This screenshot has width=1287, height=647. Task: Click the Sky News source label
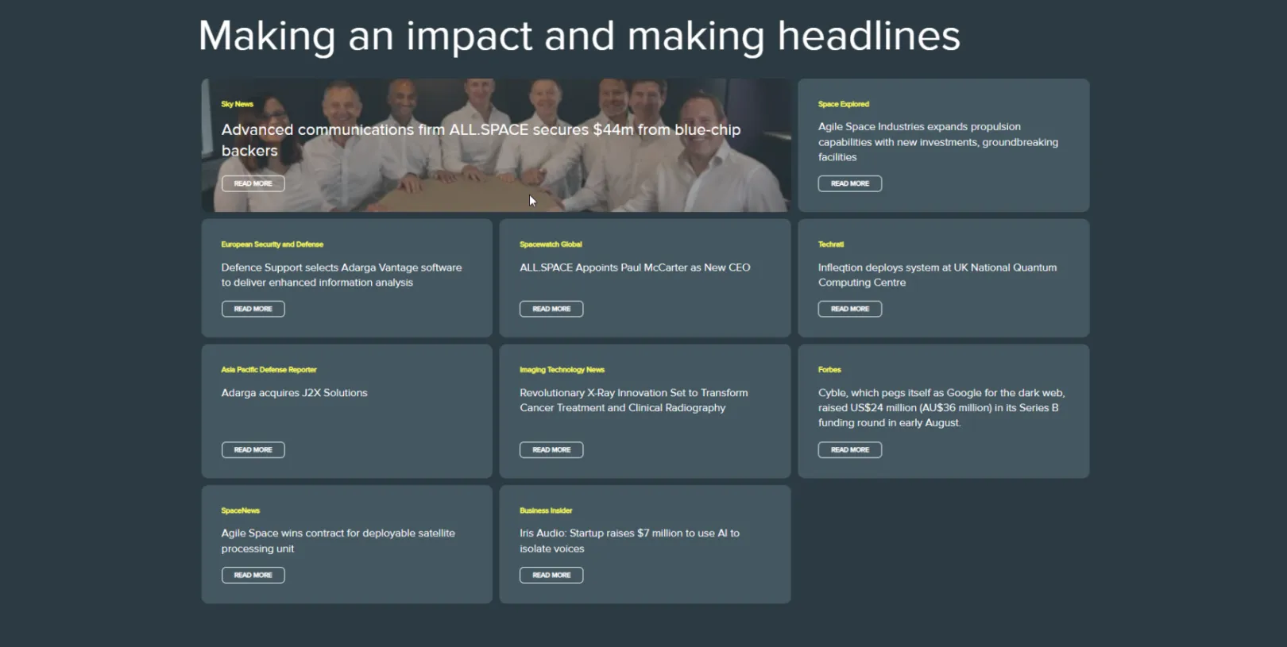click(237, 104)
